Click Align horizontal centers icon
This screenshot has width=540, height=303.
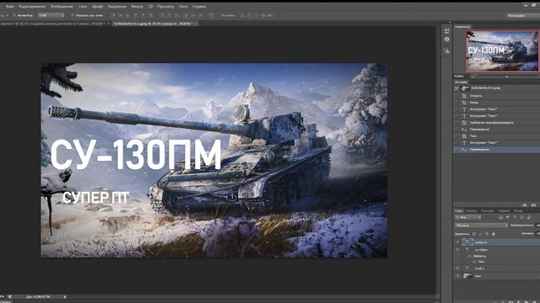pos(143,15)
